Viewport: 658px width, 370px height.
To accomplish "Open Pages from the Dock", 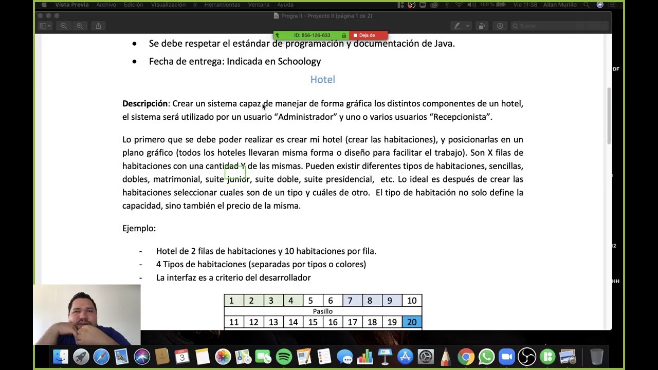I will [x=304, y=357].
